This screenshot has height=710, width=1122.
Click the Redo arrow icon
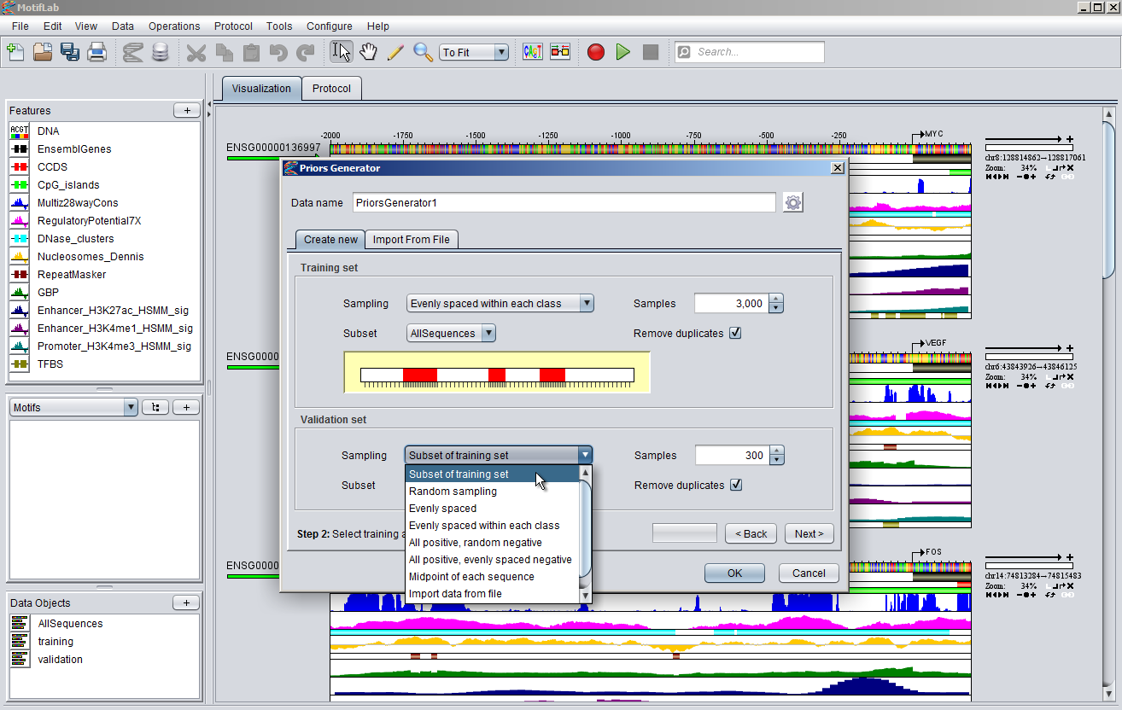[x=306, y=52]
